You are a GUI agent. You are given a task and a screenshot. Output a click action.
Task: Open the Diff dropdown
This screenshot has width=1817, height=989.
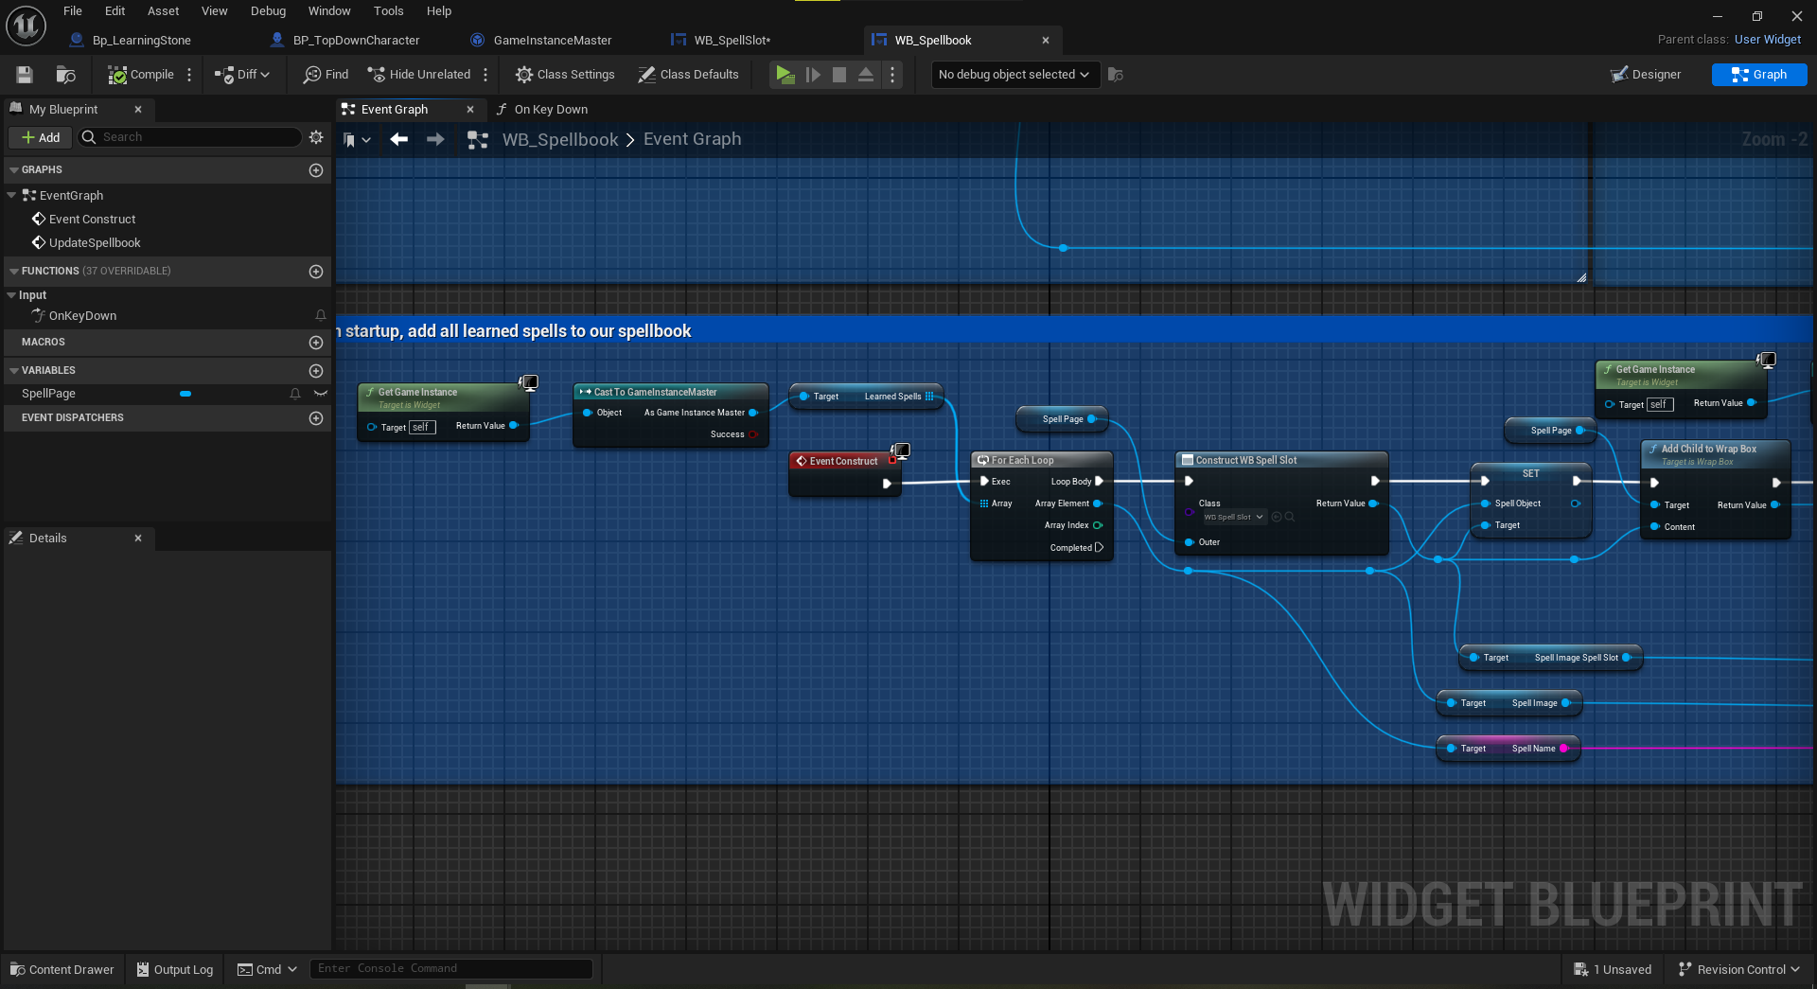pyautogui.click(x=242, y=75)
